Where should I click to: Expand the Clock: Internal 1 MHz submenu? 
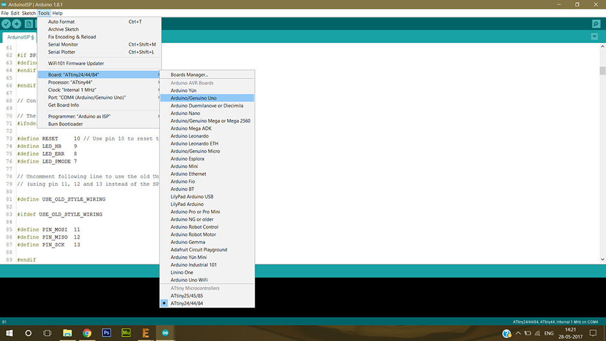(x=99, y=89)
